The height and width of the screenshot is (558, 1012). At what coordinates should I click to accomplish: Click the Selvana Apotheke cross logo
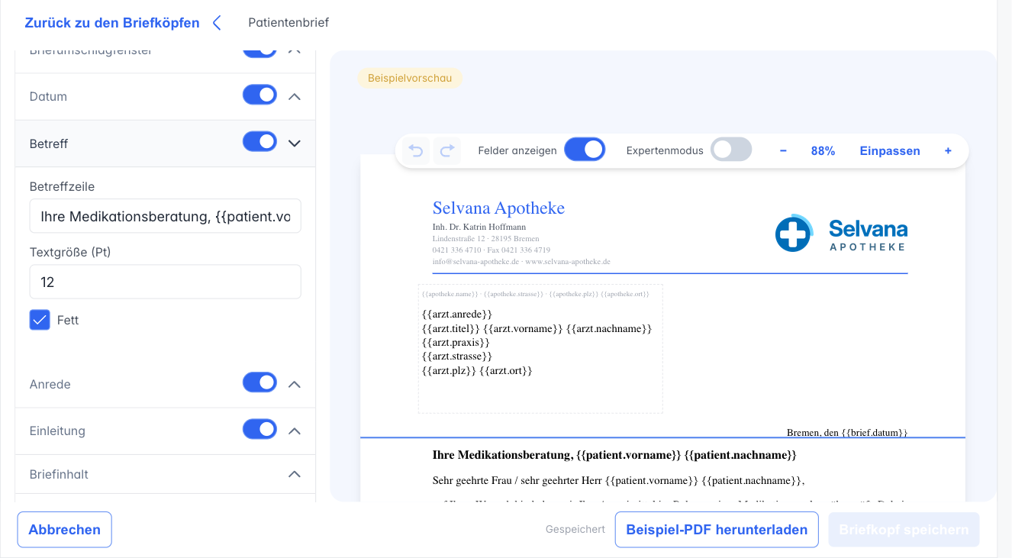[x=794, y=234]
